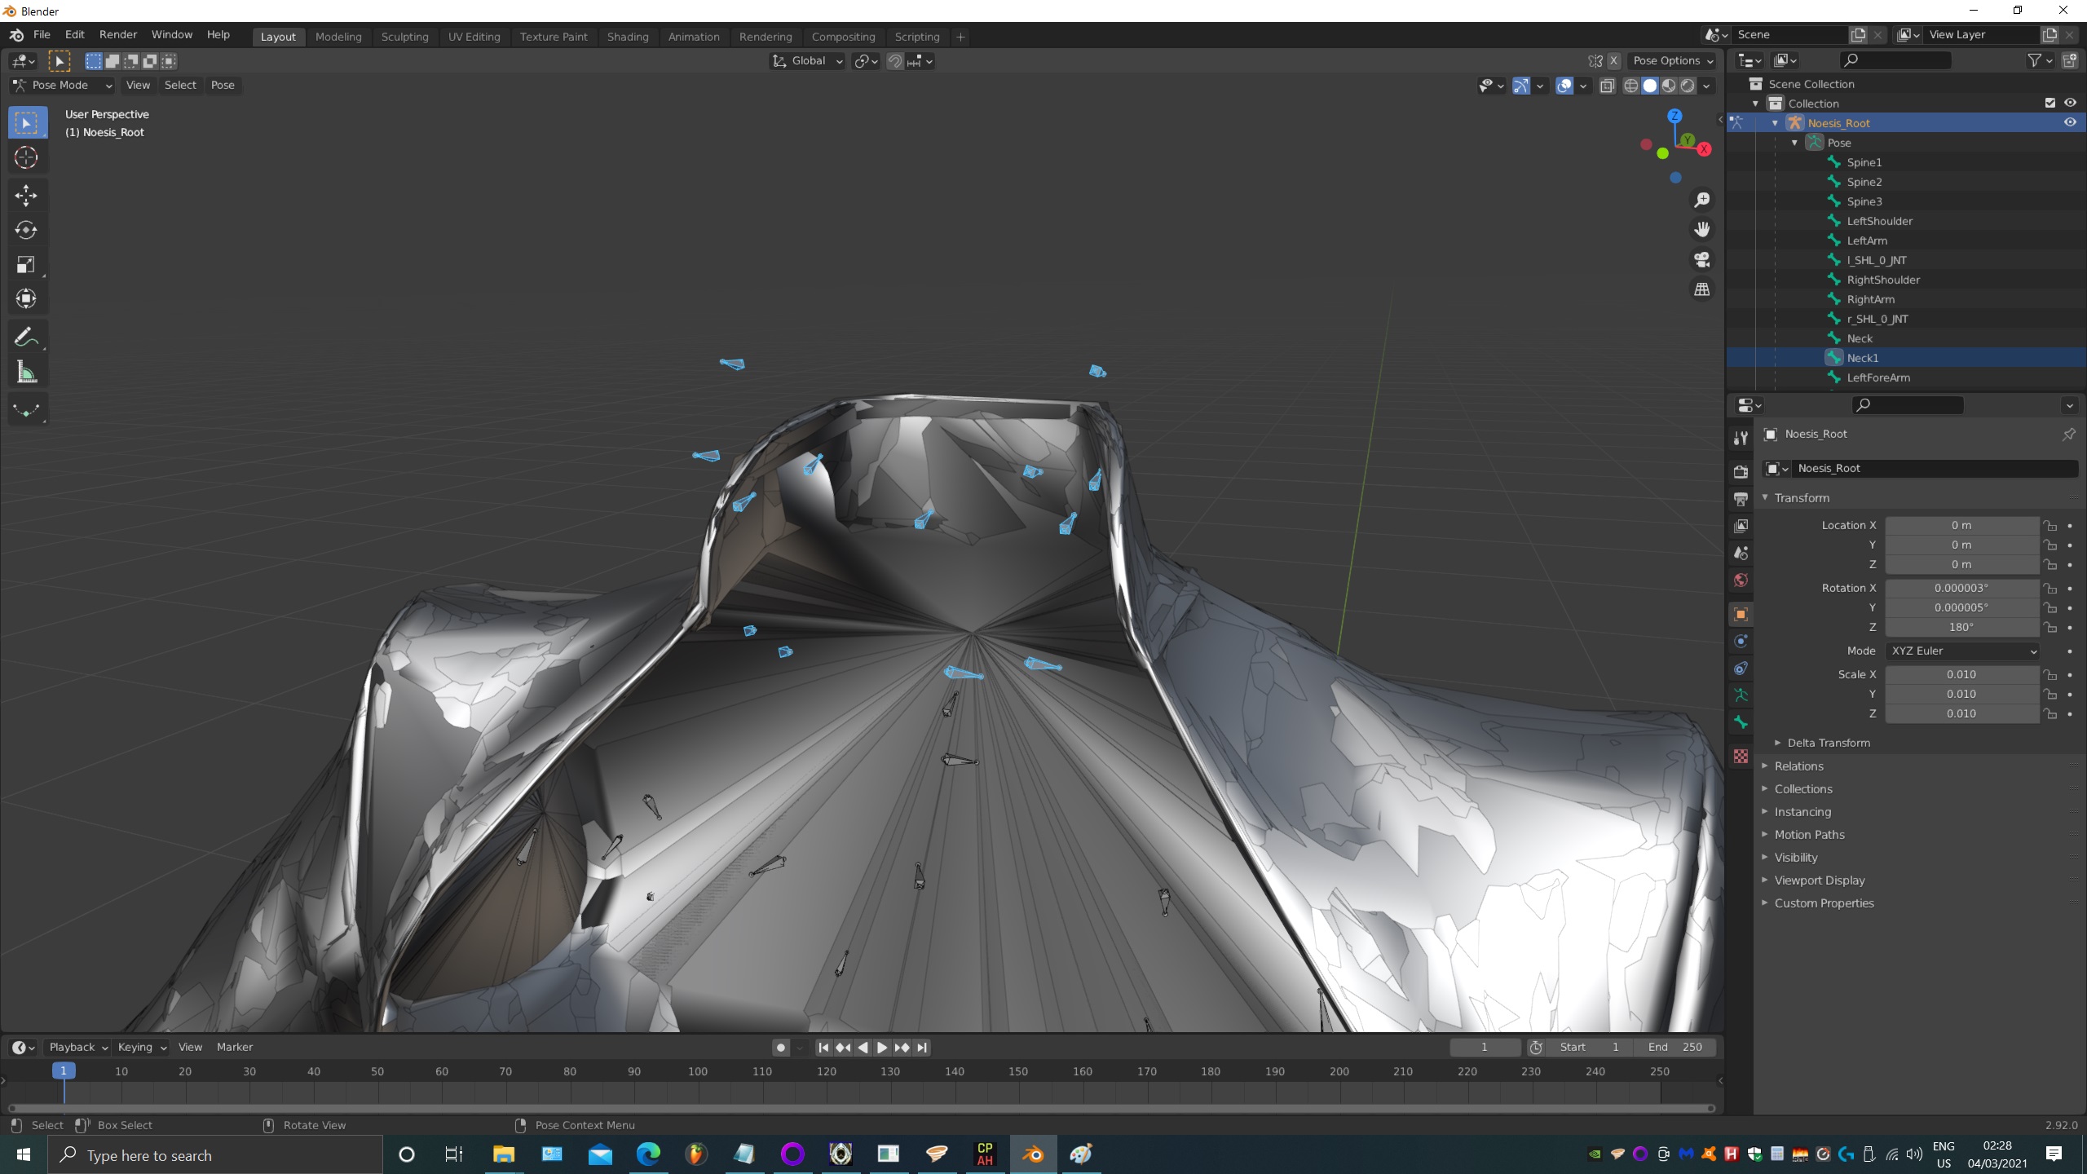Viewport: 2087px width, 1174px height.
Task: Switch to wireframe viewport shading
Action: point(1631,86)
